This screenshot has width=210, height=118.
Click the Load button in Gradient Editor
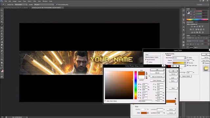(173, 78)
